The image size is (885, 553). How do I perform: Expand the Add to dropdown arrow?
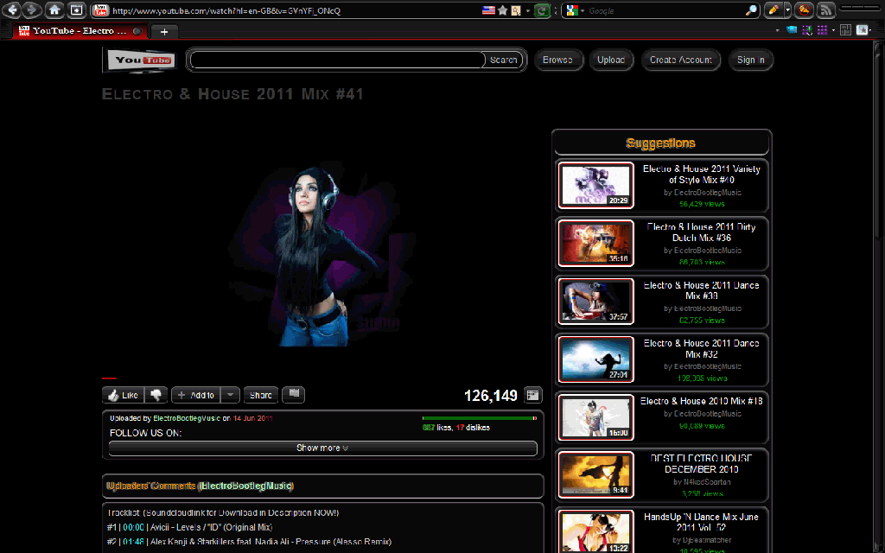[x=230, y=395]
